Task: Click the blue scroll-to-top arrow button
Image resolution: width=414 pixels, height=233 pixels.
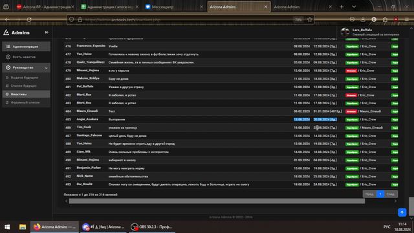Action: [x=402, y=212]
